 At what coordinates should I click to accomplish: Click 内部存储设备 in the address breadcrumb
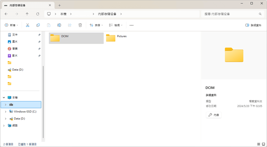point(107,14)
